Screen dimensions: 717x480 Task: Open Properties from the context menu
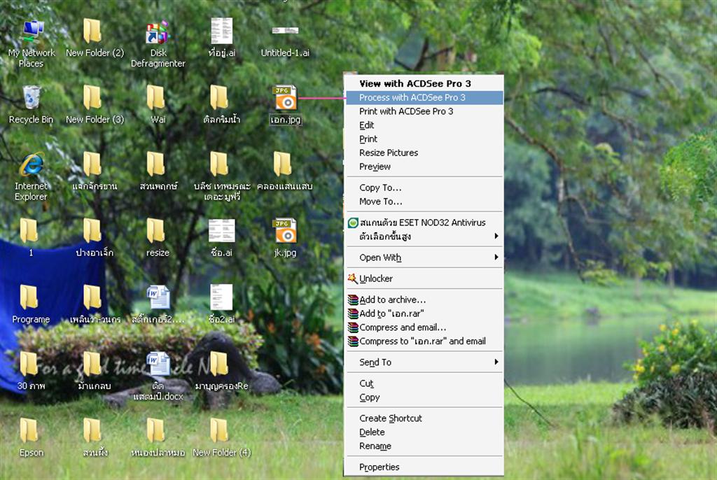[x=380, y=467]
